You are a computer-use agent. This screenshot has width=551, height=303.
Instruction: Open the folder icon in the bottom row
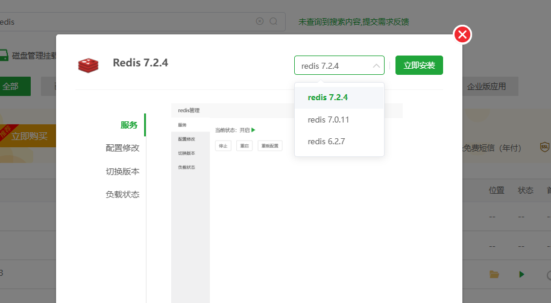pyautogui.click(x=494, y=274)
